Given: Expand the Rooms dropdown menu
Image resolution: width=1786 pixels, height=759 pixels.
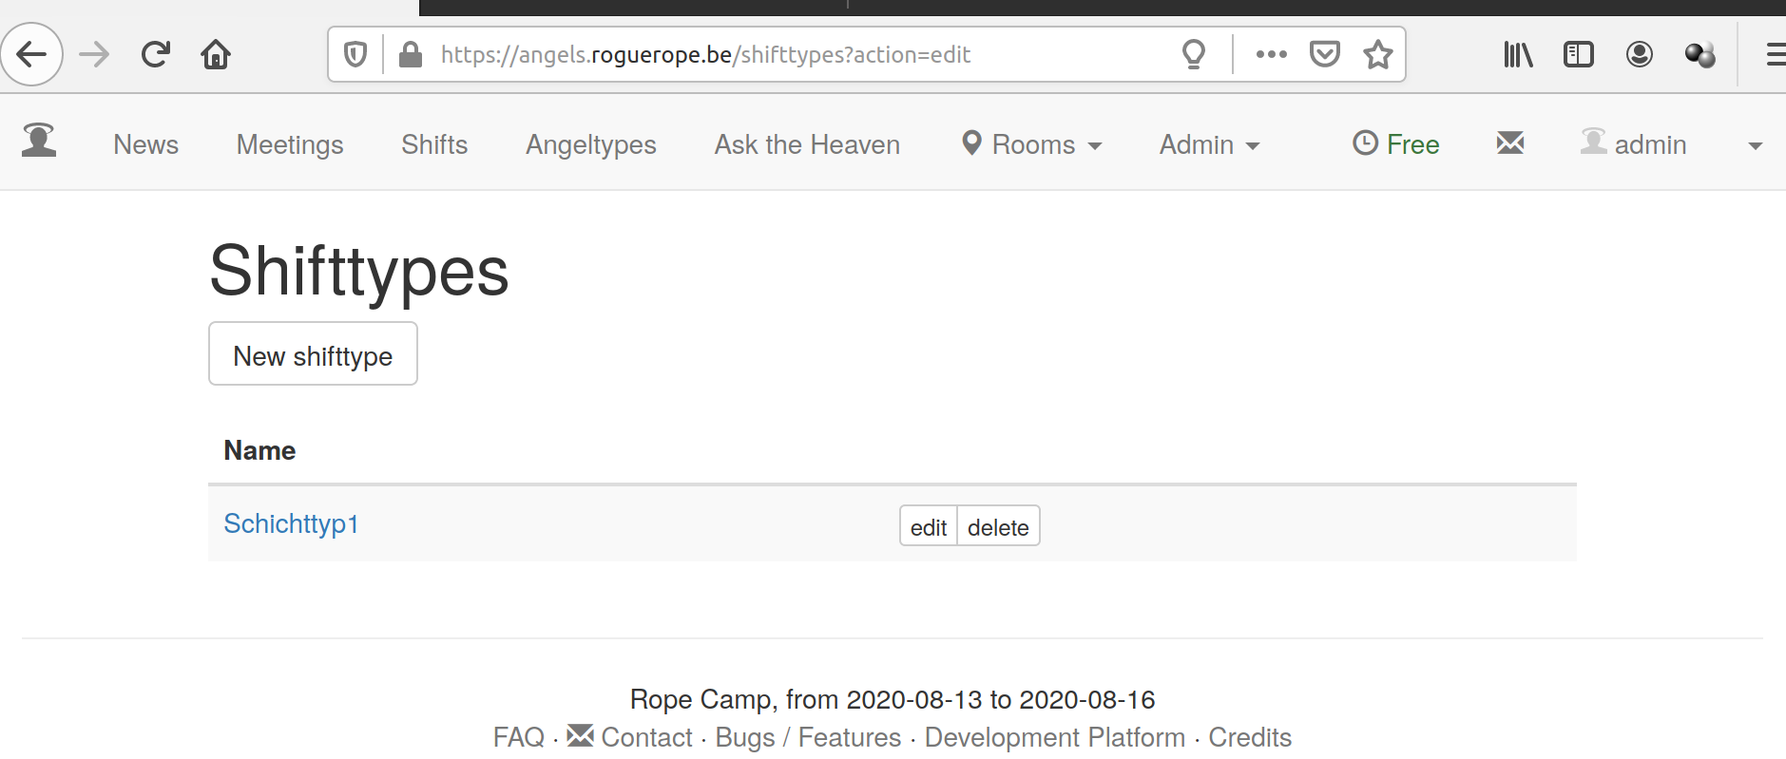Looking at the screenshot, I should [1031, 144].
